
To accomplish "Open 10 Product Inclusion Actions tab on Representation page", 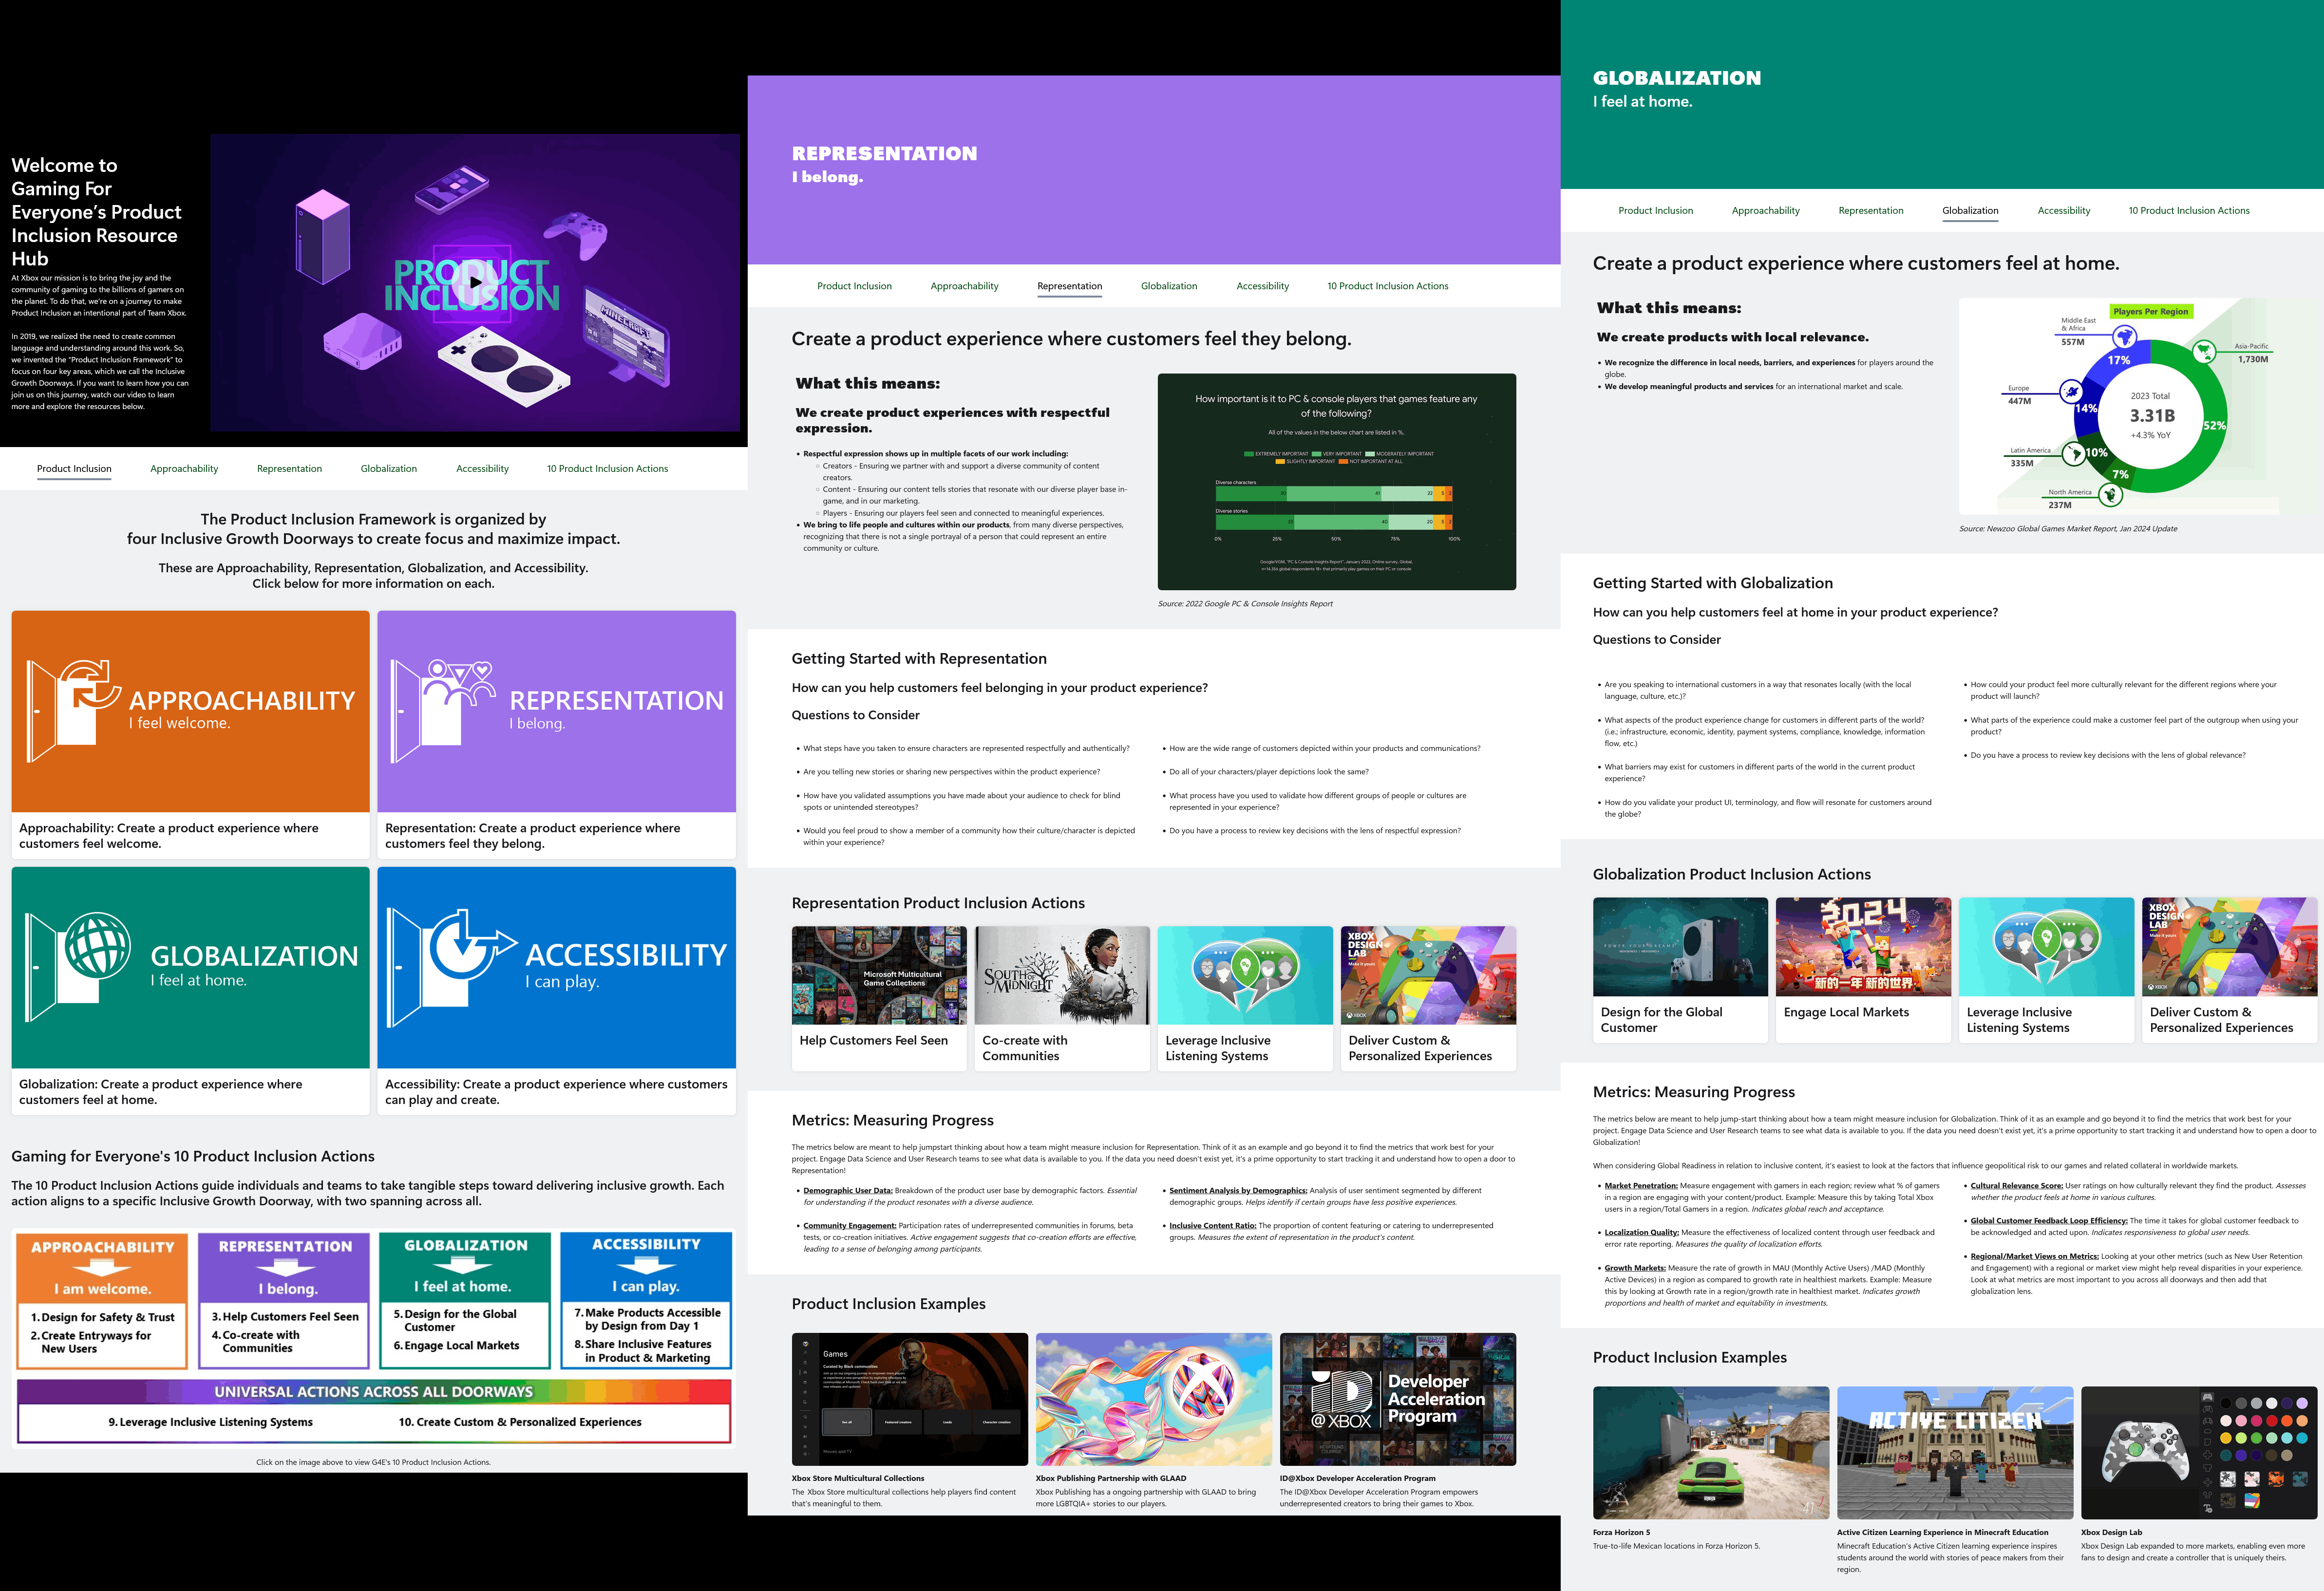I will (1388, 286).
